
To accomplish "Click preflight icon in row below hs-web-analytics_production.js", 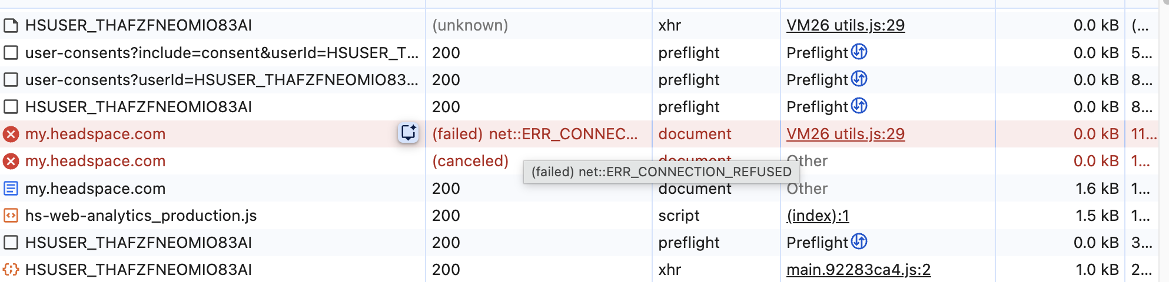I will pos(859,242).
